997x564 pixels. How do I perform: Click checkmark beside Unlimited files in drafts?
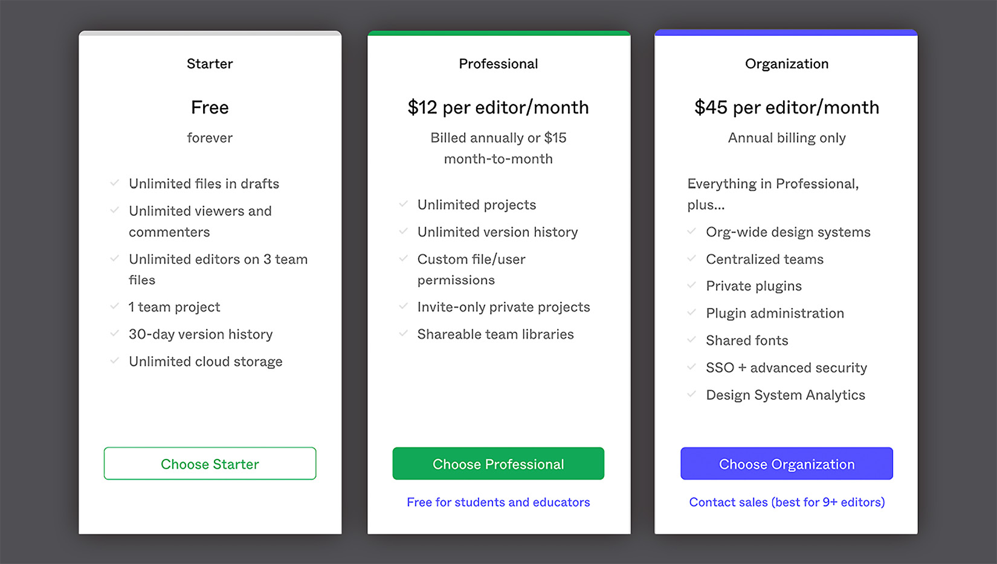(114, 183)
